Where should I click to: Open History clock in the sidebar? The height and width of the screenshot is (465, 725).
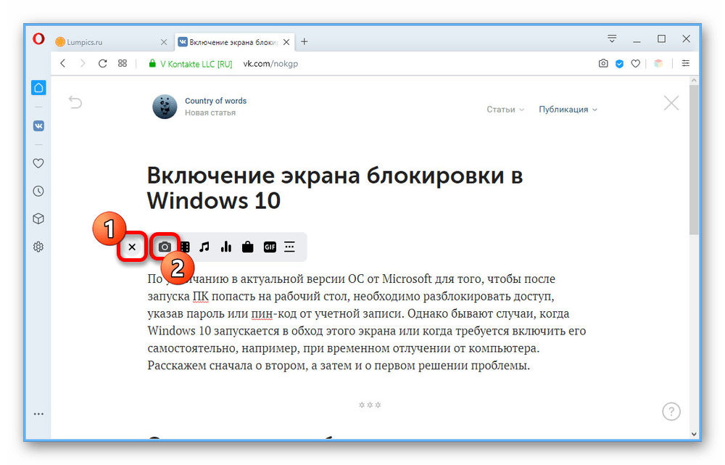(x=38, y=191)
